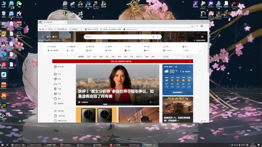Image resolution: width=262 pixels, height=147 pixels.
Task: Open the weather forecast button under the hourly row
Action: point(178,92)
